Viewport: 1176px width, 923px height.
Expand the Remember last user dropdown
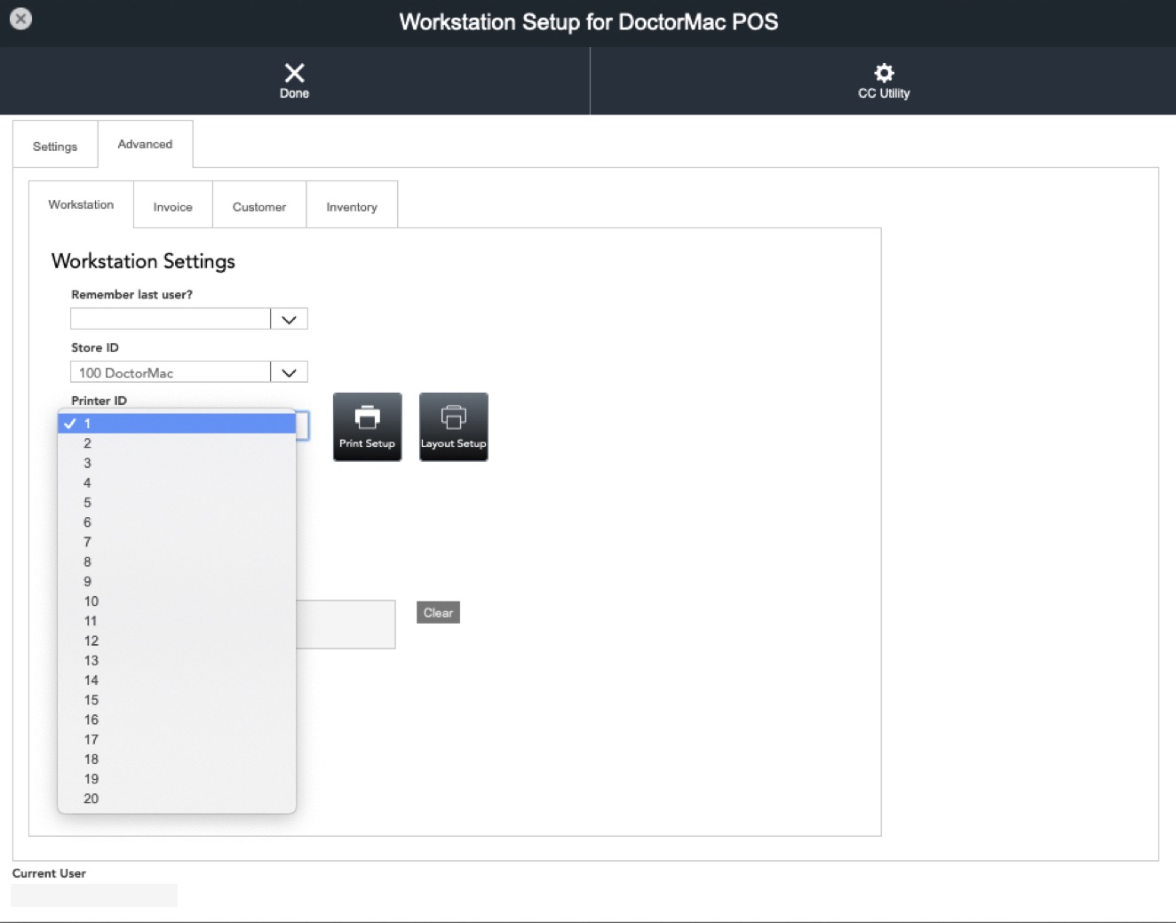click(289, 319)
